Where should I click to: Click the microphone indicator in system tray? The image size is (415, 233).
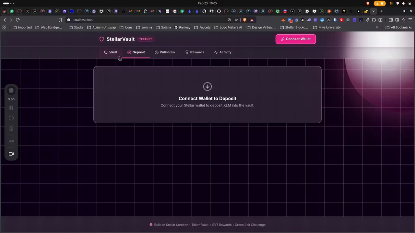pyautogui.click(x=391, y=4)
